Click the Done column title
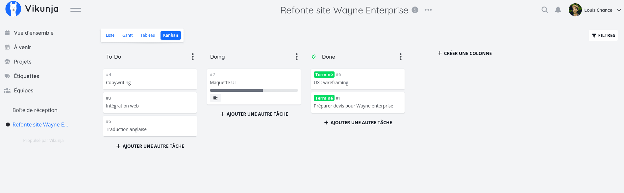The width and height of the screenshot is (624, 193). pyautogui.click(x=329, y=57)
